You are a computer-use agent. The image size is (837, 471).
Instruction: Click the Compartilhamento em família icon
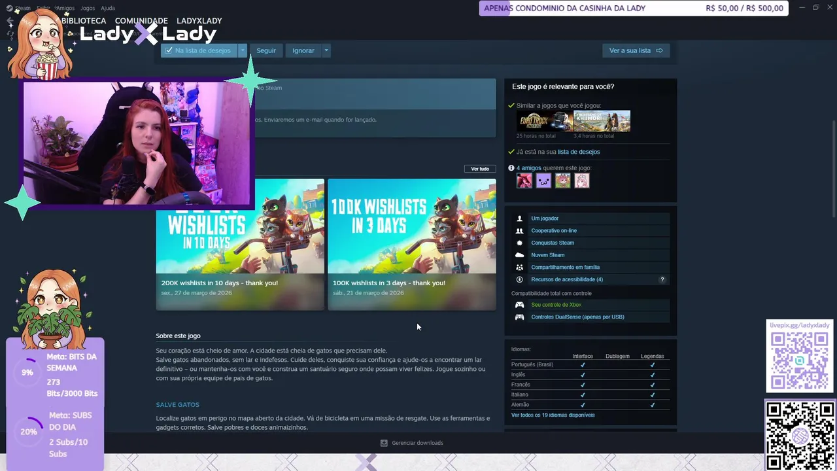[x=520, y=268]
